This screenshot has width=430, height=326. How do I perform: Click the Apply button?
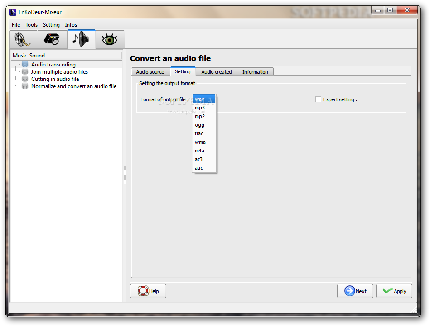(394, 291)
